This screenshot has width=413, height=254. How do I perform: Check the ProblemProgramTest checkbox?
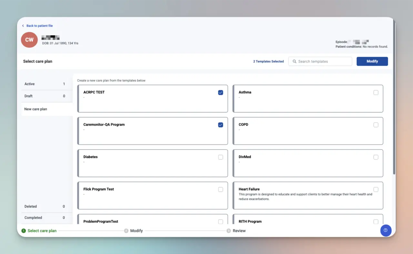click(221, 222)
